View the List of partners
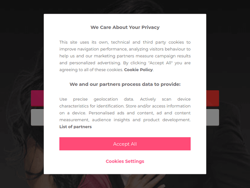This screenshot has height=188, width=250. pos(75,127)
